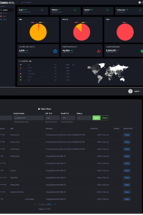The image size is (143, 215).
Task: Click the trend icon on the second stat card
Action: (x=75, y=10)
